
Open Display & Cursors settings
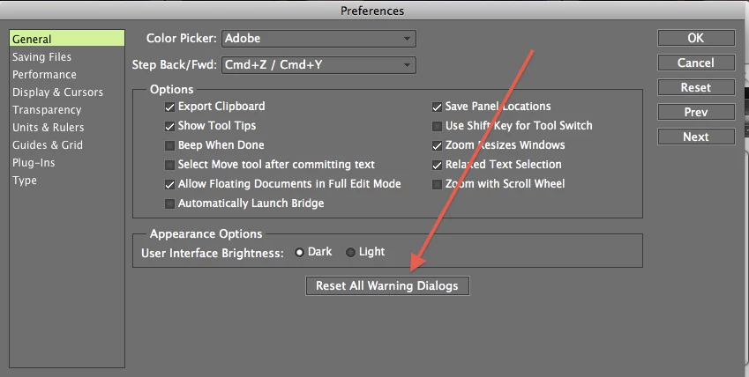point(57,92)
